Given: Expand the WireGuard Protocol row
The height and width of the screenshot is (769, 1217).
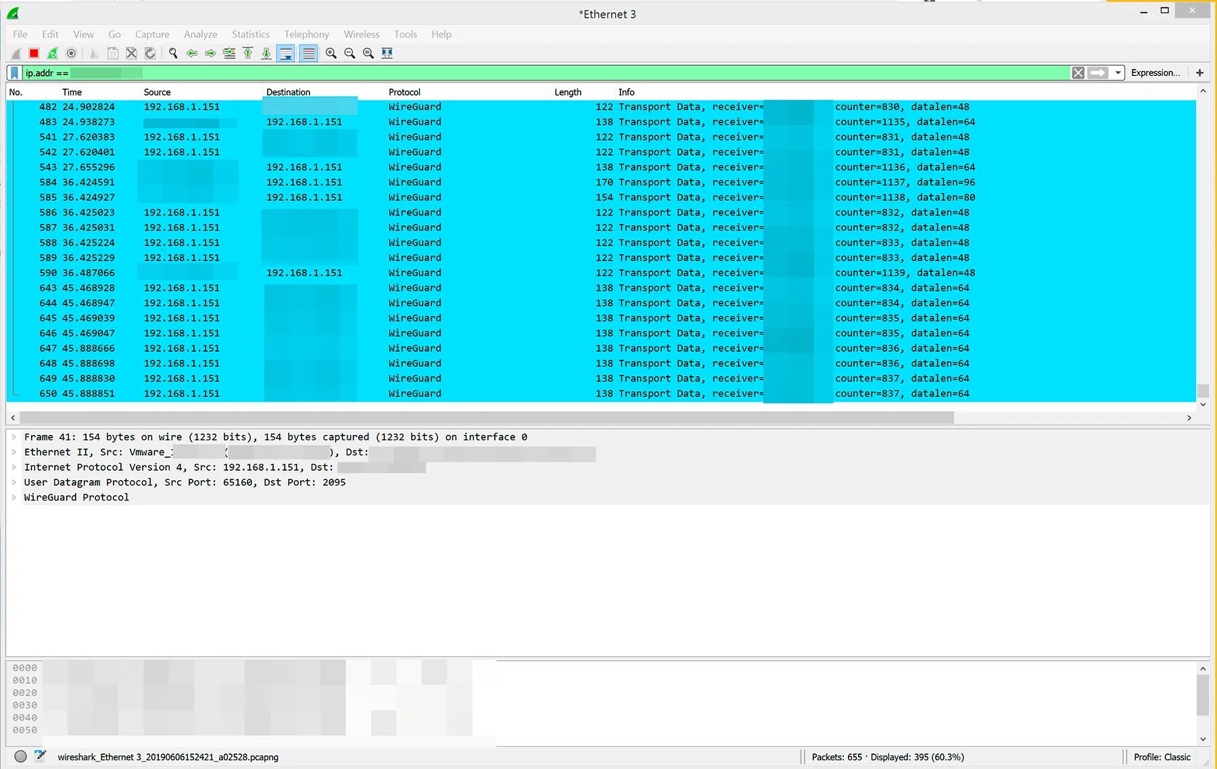Looking at the screenshot, I should 14,498.
